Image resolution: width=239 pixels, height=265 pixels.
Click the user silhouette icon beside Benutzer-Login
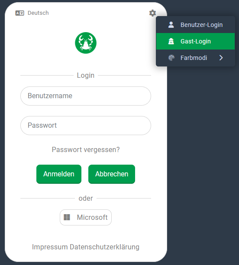click(171, 25)
